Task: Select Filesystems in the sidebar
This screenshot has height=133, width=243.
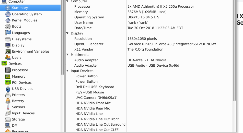Action: click(x=22, y=39)
